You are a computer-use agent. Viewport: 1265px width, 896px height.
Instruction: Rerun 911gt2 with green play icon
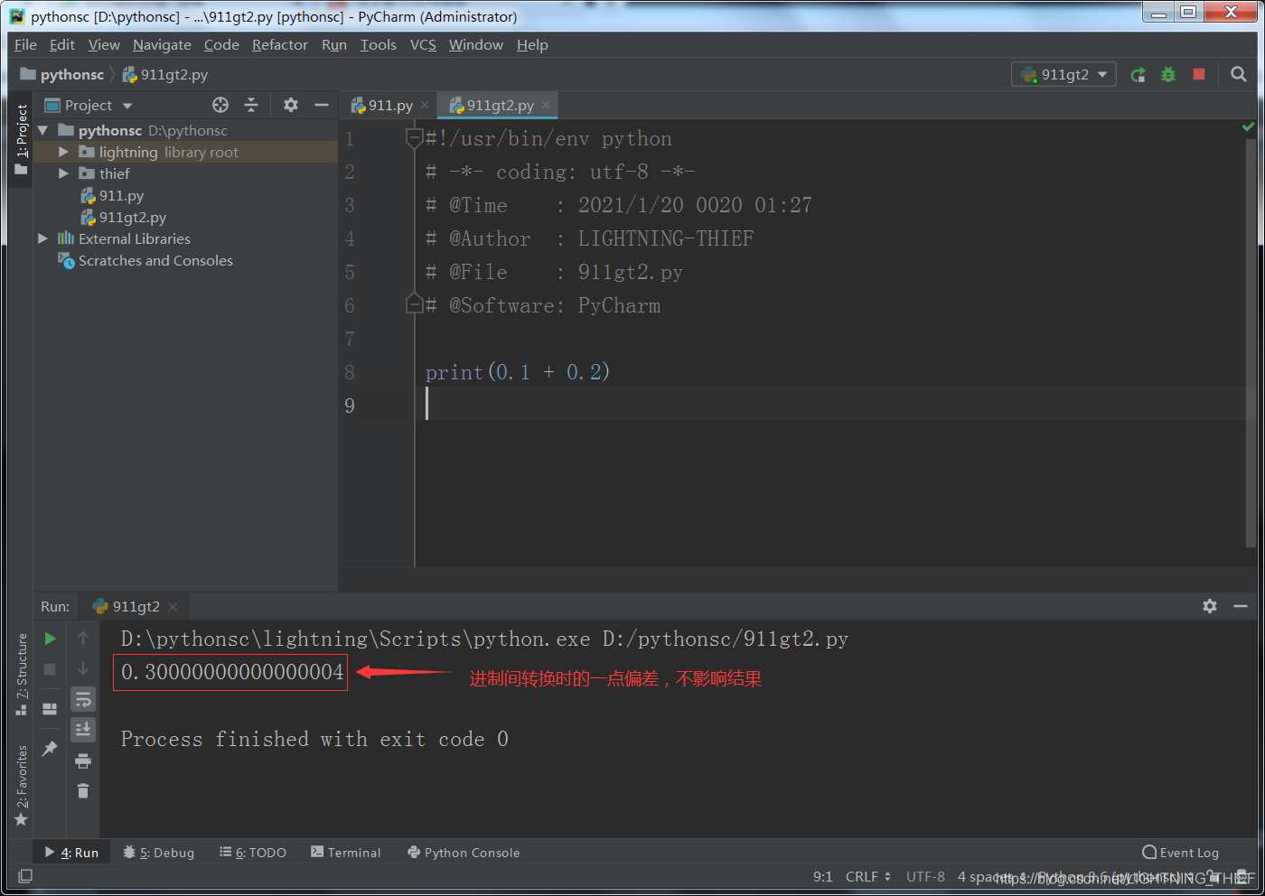[x=51, y=639]
